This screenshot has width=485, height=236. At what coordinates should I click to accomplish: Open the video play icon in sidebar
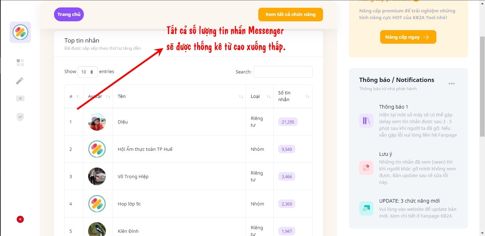pos(20,99)
